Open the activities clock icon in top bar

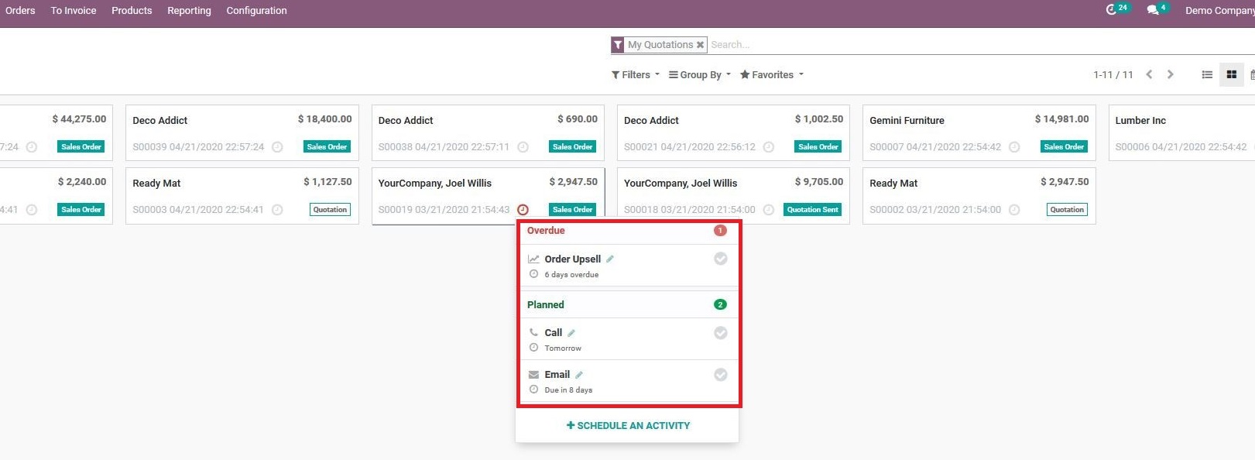click(1112, 10)
